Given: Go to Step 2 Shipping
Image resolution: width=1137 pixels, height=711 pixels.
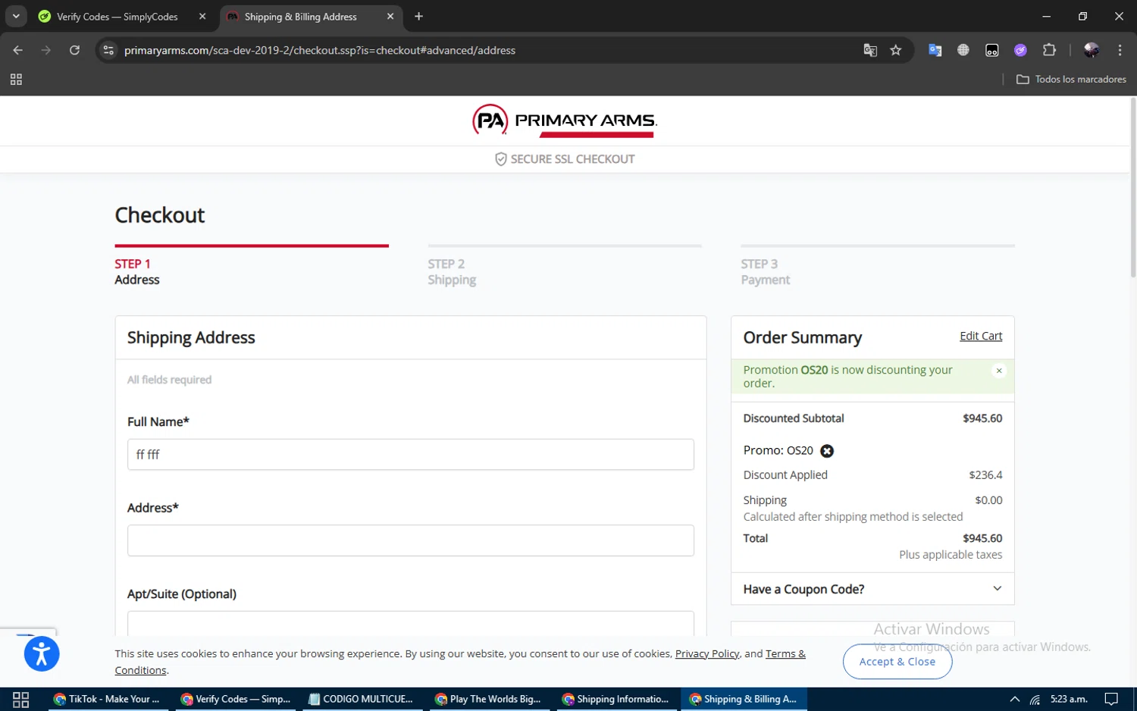Looking at the screenshot, I should coord(452,272).
